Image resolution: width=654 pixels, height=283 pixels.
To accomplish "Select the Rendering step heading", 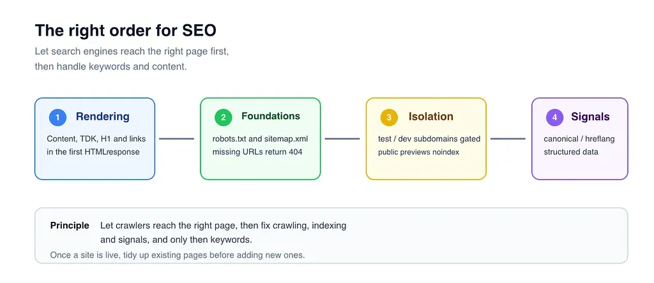I will click(x=103, y=117).
